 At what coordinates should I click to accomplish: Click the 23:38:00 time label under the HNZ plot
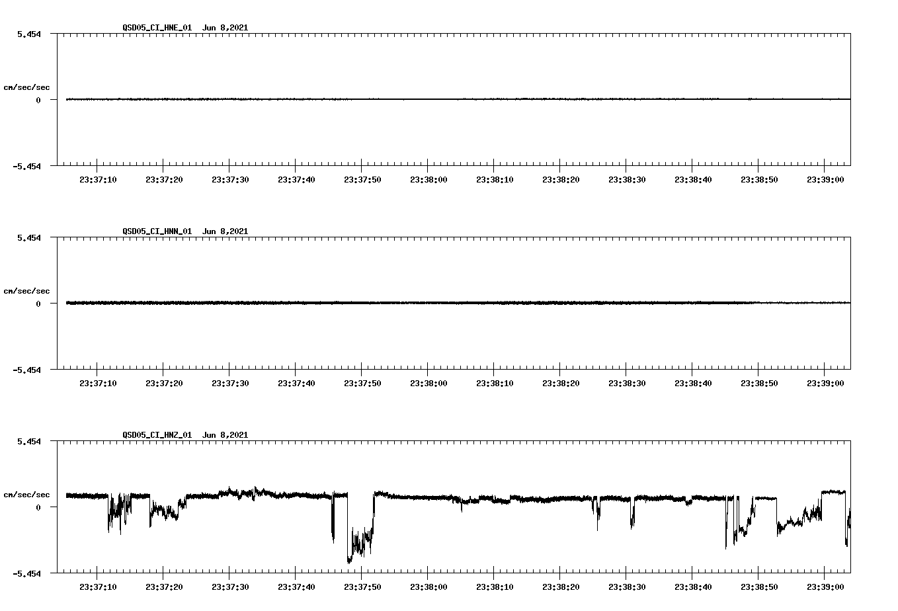pyautogui.click(x=429, y=587)
